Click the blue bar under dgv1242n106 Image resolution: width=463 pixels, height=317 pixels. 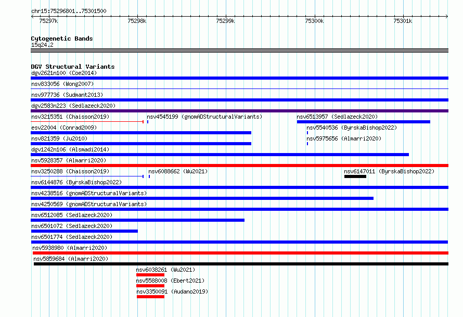point(220,155)
